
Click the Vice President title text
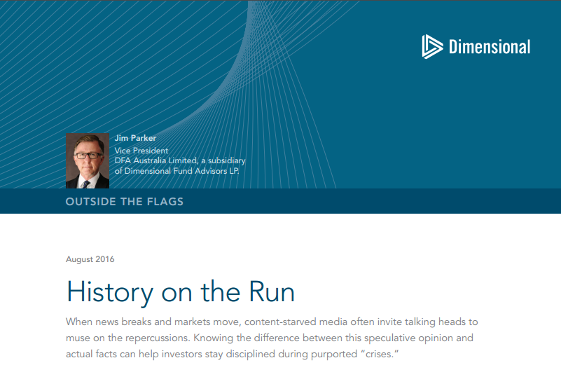[x=141, y=150]
